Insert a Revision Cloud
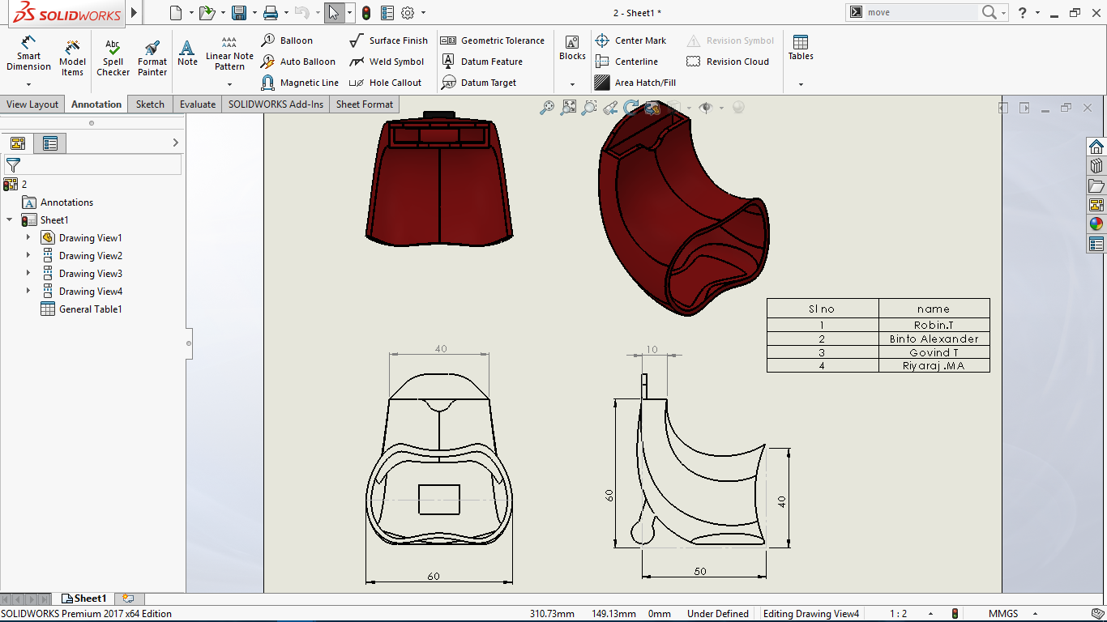1107x622 pixels. click(x=728, y=62)
